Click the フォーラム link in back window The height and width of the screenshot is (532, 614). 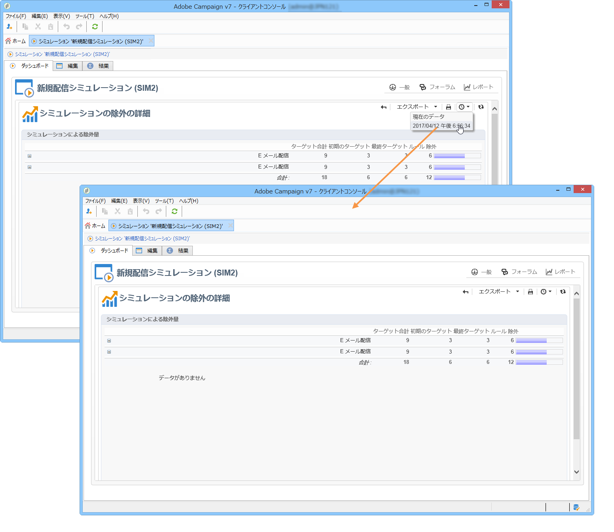437,87
